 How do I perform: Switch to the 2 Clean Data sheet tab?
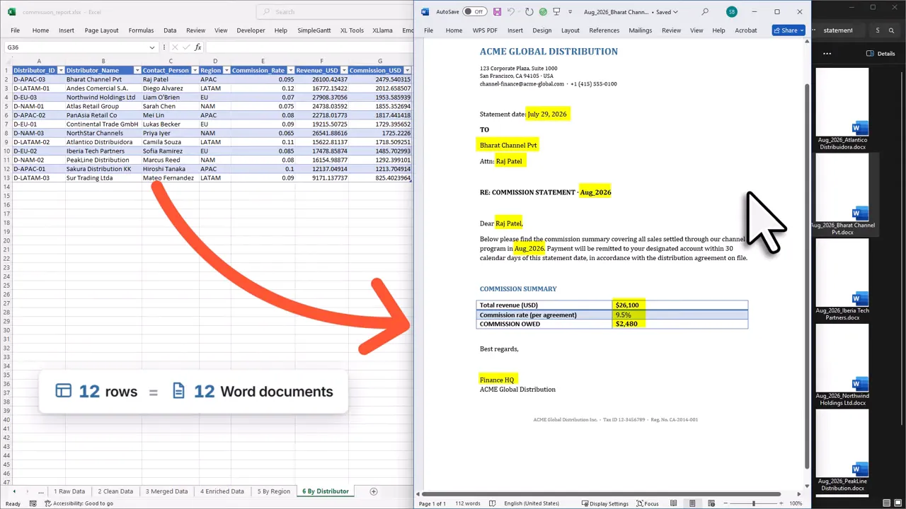click(115, 491)
